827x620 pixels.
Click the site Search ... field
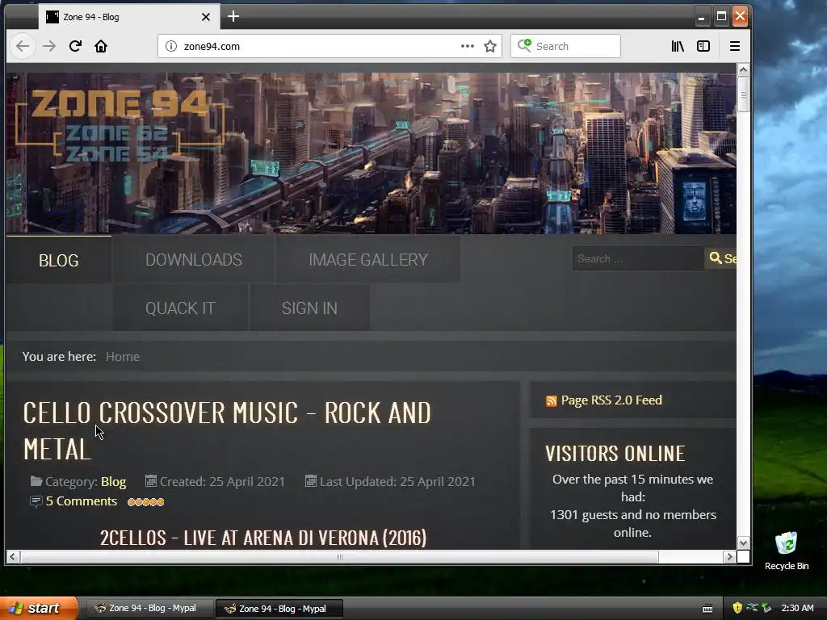[638, 259]
